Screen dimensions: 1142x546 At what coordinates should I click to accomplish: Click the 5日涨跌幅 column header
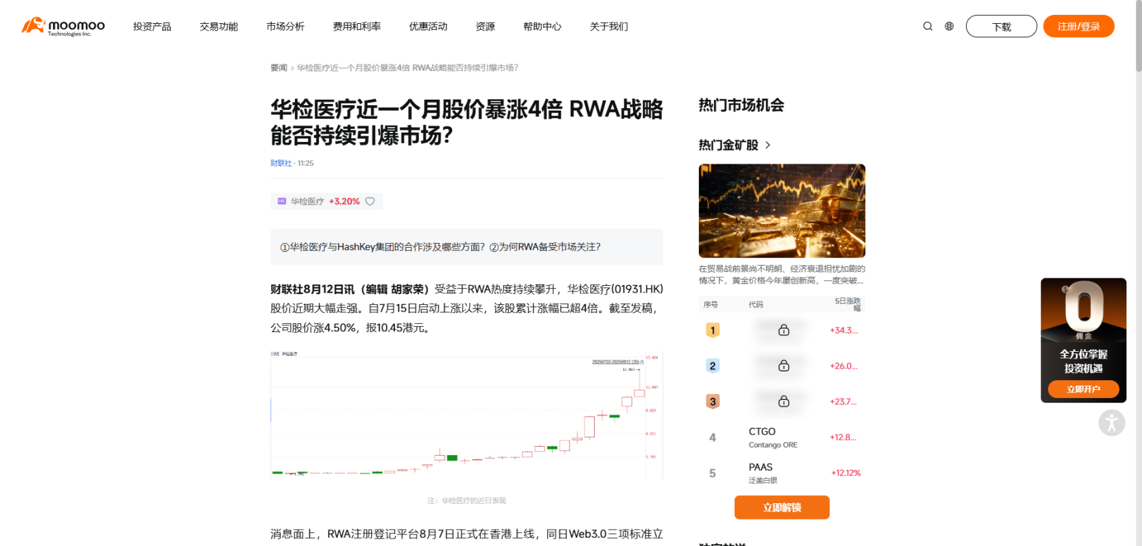tap(848, 304)
